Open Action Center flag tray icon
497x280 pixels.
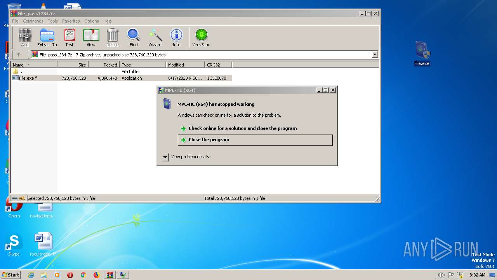coord(451,275)
